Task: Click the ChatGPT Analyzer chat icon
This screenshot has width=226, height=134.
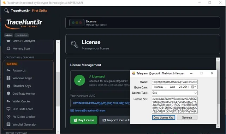Action: click(8, 41)
